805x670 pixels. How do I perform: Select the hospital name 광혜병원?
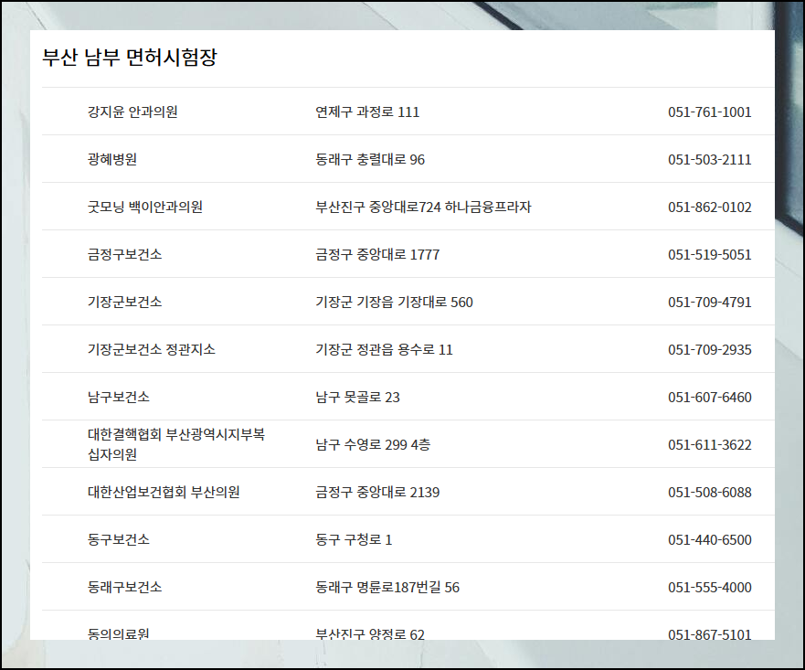click(x=111, y=160)
